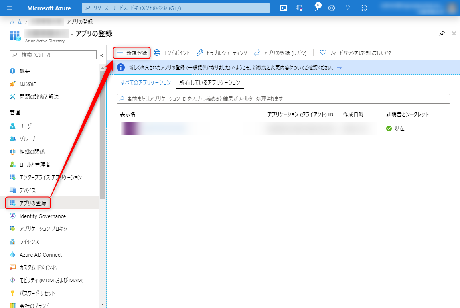This screenshot has height=308, width=460.
Task: Pin this blade to dashboard
Action: (x=442, y=33)
